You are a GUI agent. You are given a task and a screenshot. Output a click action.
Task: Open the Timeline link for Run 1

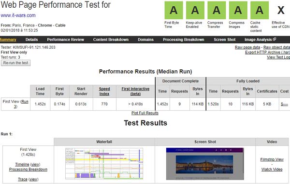(22, 164)
